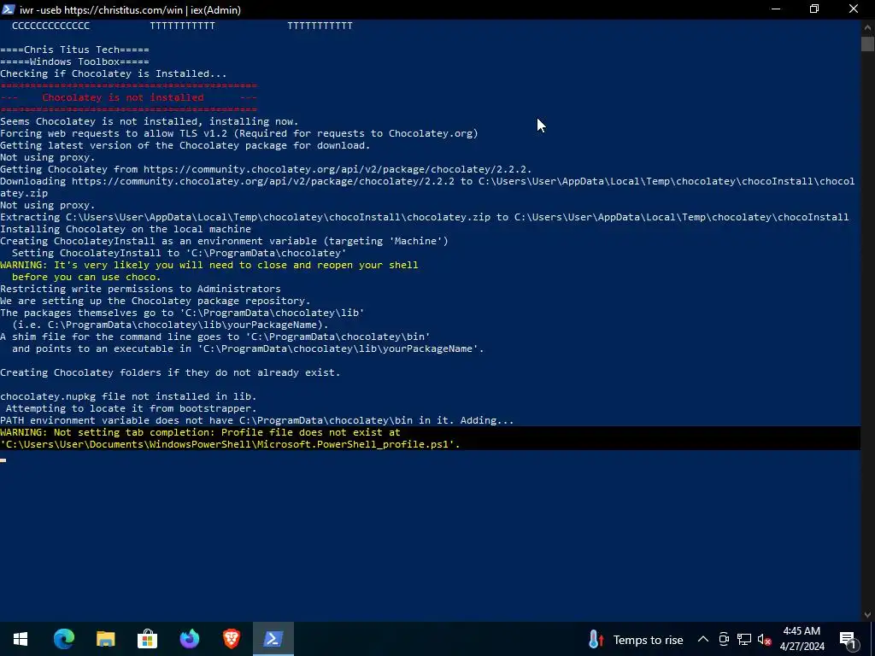Click red 'Chocolatey is not installed' text
The width and height of the screenshot is (875, 656).
(123, 97)
